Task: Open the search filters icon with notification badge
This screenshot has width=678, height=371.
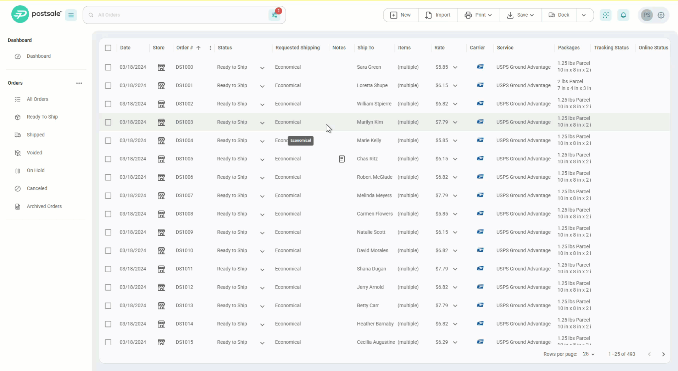Action: click(275, 15)
